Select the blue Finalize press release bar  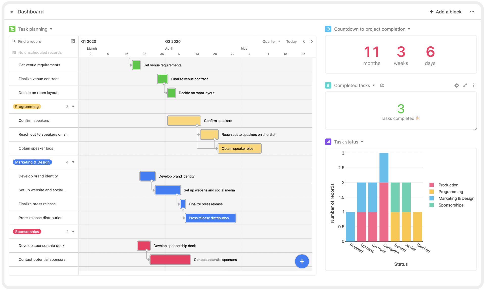pos(183,204)
